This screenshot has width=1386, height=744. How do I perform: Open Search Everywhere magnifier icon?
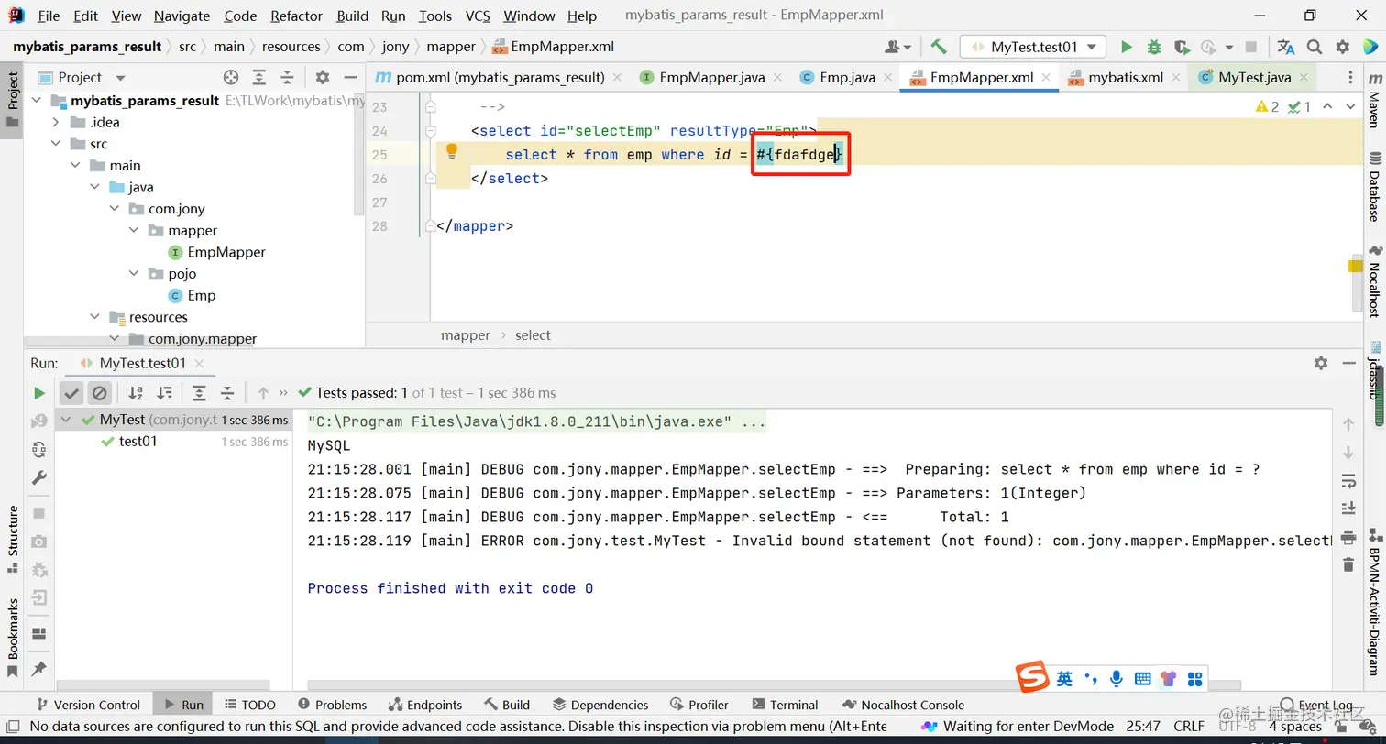[1314, 47]
